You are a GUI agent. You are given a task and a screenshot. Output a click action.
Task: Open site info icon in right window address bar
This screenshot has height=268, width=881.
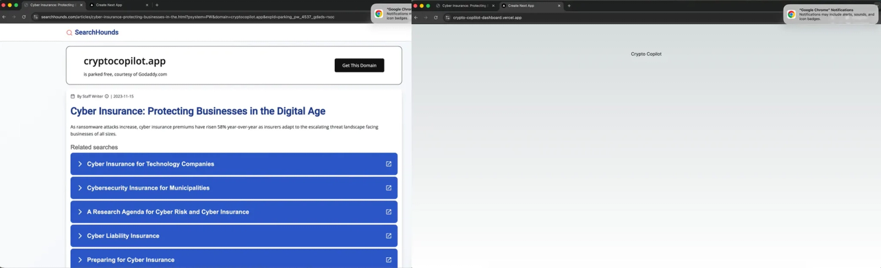(448, 18)
